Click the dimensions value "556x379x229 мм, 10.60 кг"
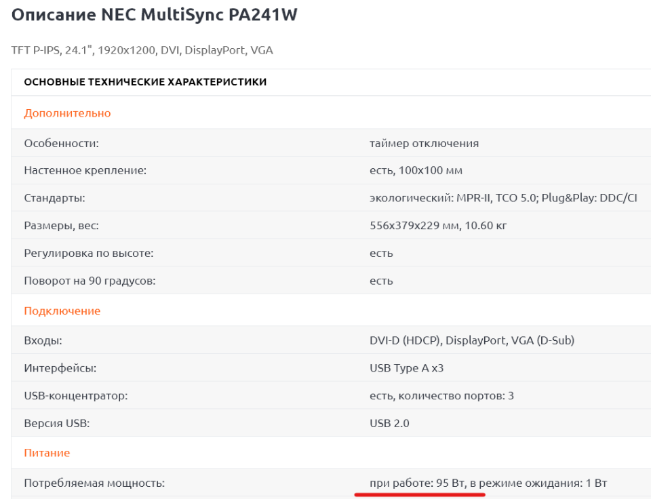651x499 pixels. pyautogui.click(x=438, y=226)
